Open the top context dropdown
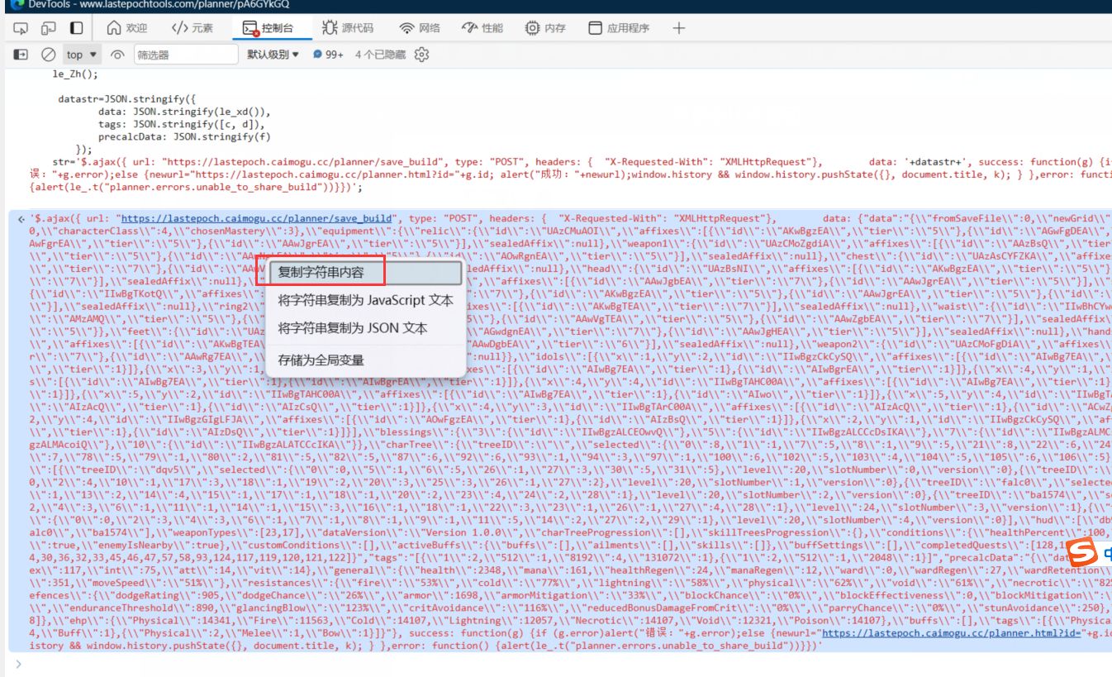The image size is (1112, 677). [82, 55]
